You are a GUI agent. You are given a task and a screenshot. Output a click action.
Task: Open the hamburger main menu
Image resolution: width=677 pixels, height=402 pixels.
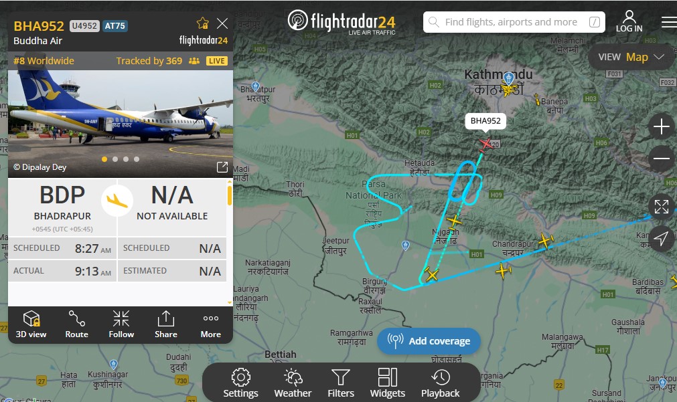click(x=669, y=22)
